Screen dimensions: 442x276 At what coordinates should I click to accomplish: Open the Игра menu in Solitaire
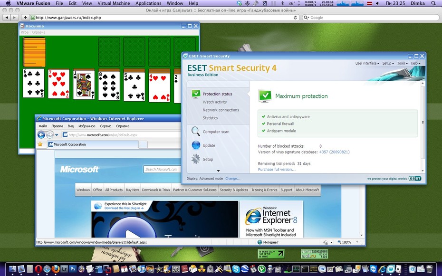25,32
